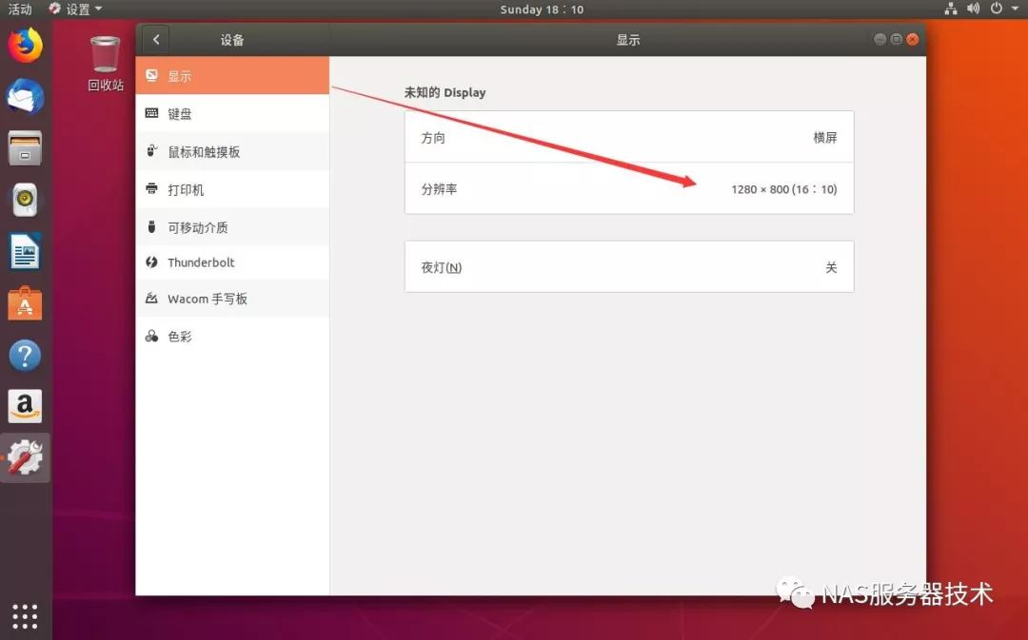Open the clock showing Sunday 18:10
The image size is (1028, 640).
click(x=542, y=10)
